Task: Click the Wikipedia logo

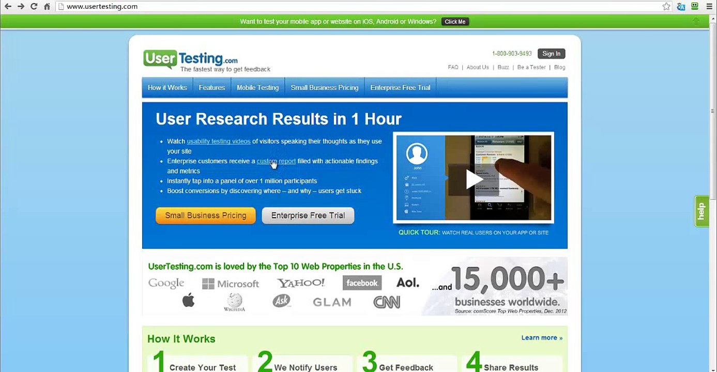Action: (x=234, y=302)
